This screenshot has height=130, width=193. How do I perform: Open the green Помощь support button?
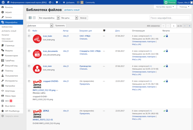(x=170, y=2)
